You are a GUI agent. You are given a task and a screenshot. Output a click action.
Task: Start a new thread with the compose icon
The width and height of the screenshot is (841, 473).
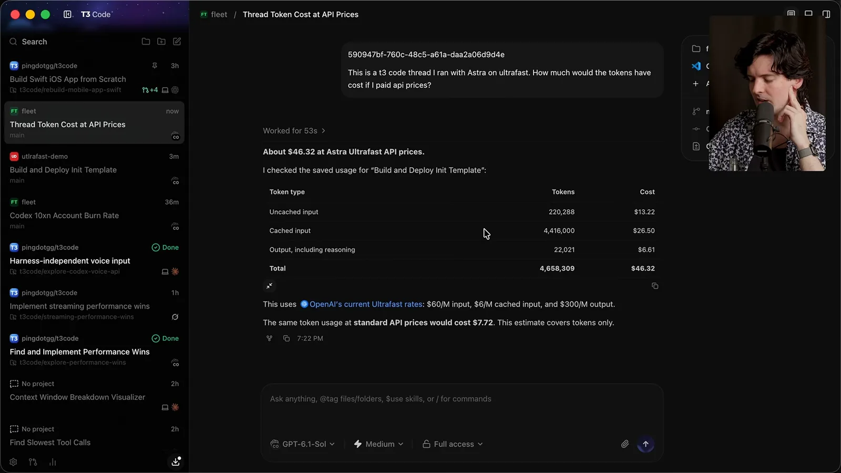click(177, 42)
